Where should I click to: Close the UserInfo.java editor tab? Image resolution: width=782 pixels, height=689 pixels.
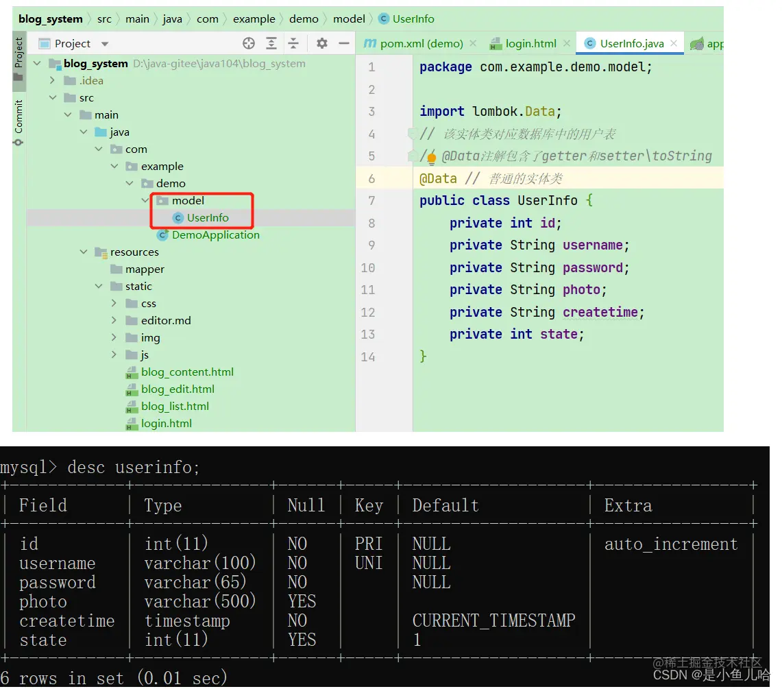point(674,43)
